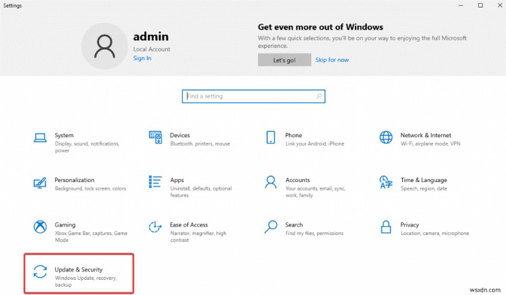The height and width of the screenshot is (295, 506).
Task: Click the 'Wi-Fi, airplane mode, VPN' description
Action: [x=430, y=144]
